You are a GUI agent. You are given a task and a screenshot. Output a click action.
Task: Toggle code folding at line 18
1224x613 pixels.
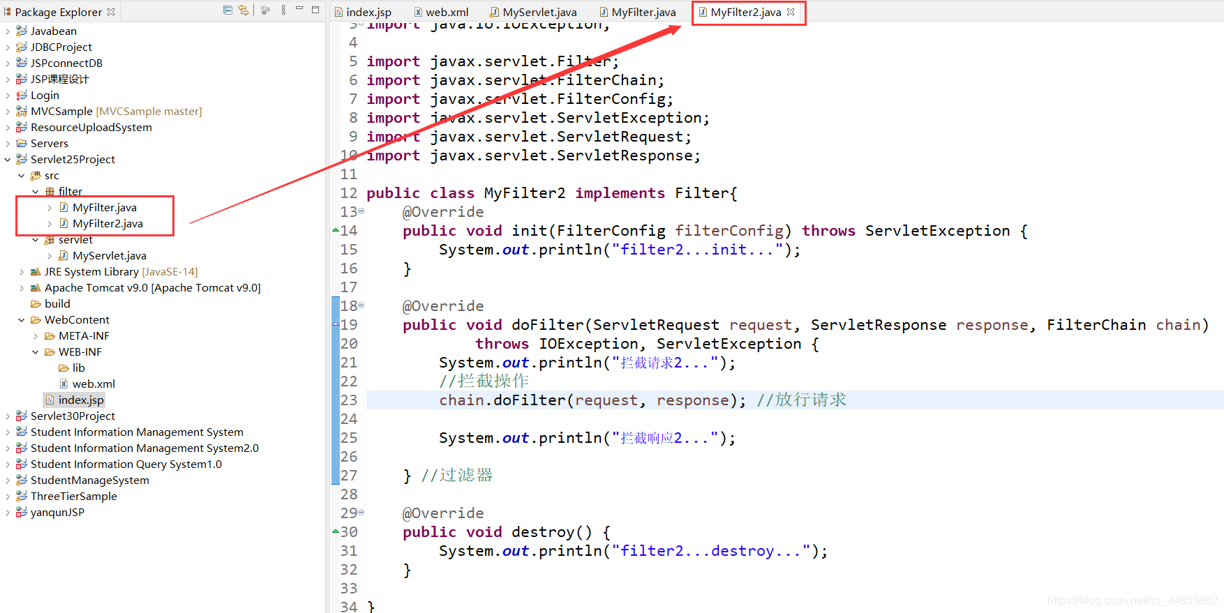tap(361, 305)
